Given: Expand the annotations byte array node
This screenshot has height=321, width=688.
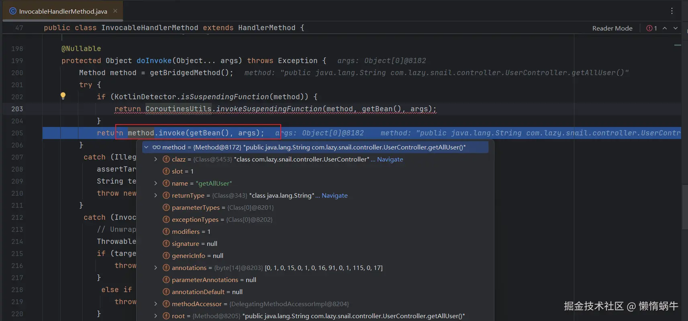Looking at the screenshot, I should pyautogui.click(x=156, y=268).
